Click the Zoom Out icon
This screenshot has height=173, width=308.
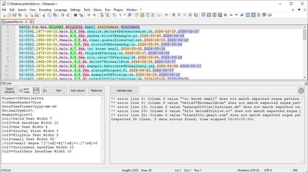(x=94, y=15)
